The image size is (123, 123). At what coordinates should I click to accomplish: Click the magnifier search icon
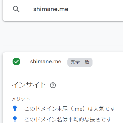coord(16,9)
